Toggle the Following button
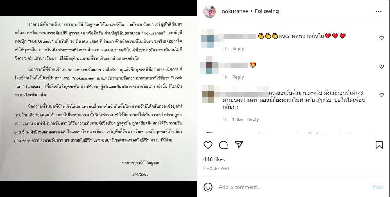Image resolution: width=390 pixels, height=197 pixels. click(267, 11)
